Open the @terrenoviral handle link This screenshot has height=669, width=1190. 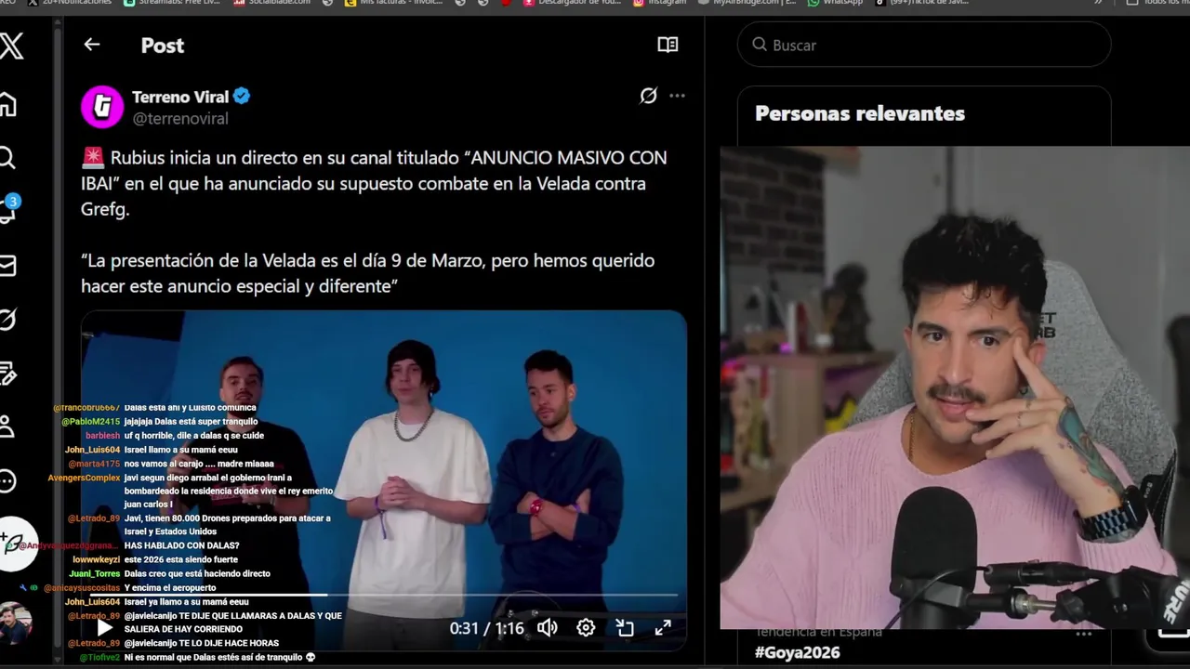coord(179,119)
